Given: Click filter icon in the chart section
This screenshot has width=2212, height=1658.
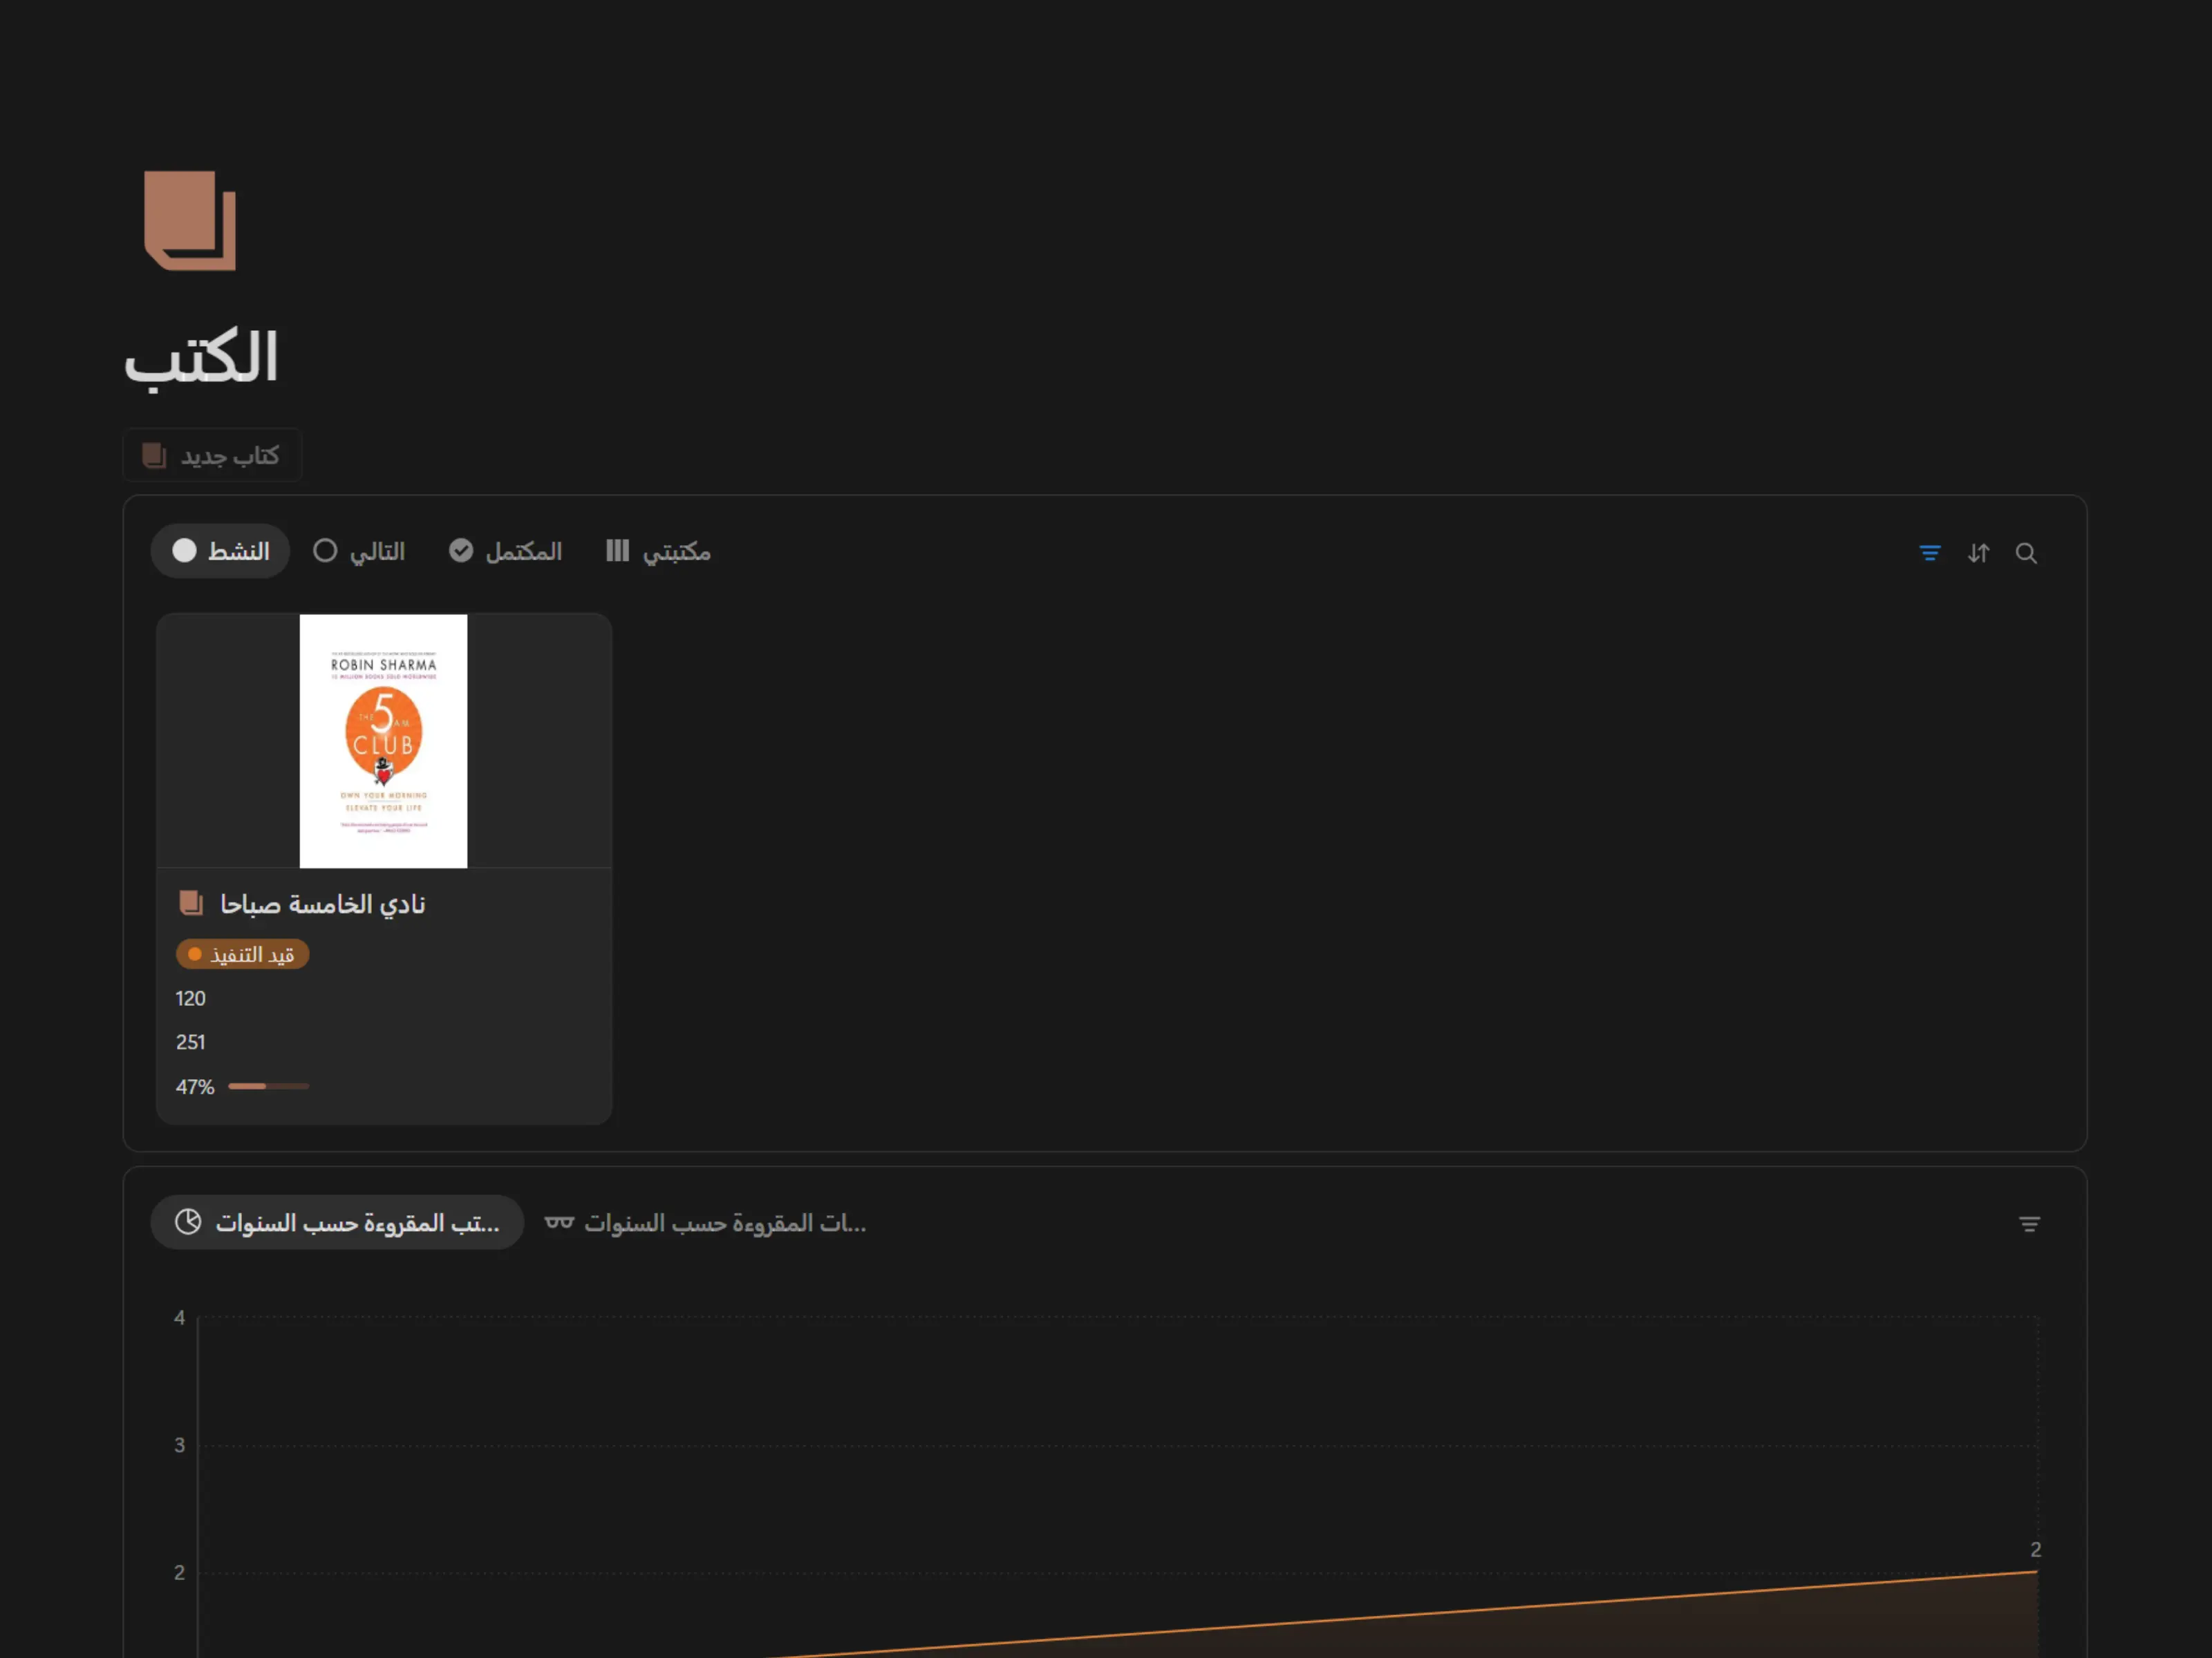Looking at the screenshot, I should tap(2029, 1223).
